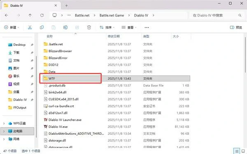Click the file list vertical scrollbar
This screenshot has width=247, height=154.
(x=245, y=55)
